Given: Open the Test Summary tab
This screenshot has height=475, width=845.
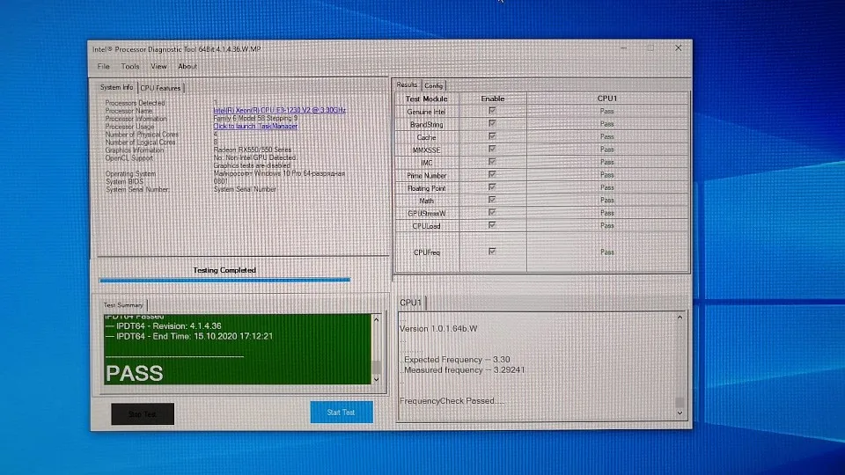Looking at the screenshot, I should (x=123, y=305).
